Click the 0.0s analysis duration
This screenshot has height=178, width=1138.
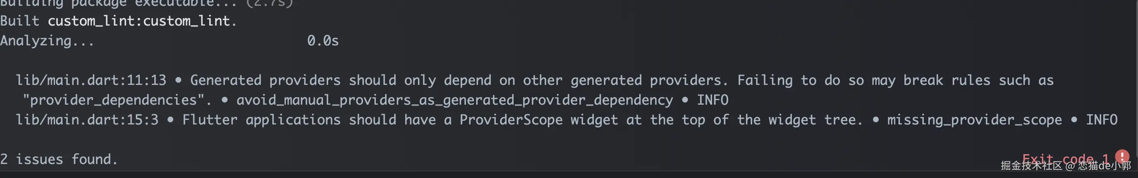tap(323, 40)
